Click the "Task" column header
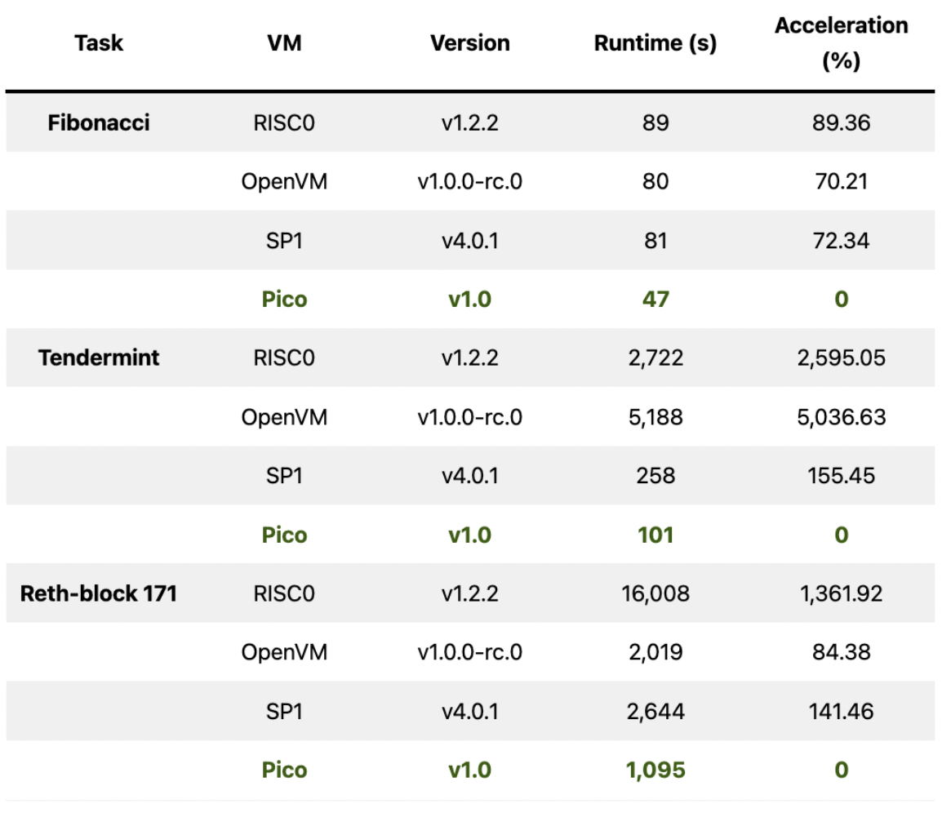 pos(99,43)
